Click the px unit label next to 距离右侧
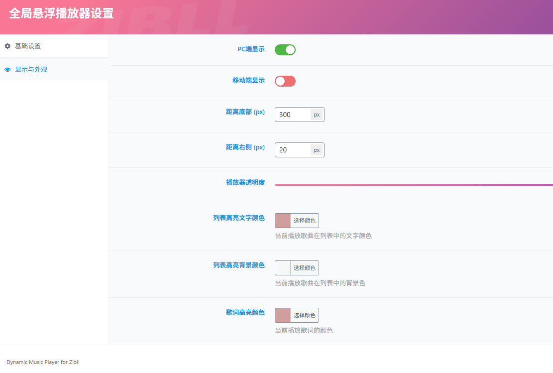553x373 pixels. point(317,149)
